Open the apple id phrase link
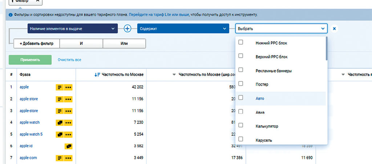372x164 pixels. coord(26,146)
